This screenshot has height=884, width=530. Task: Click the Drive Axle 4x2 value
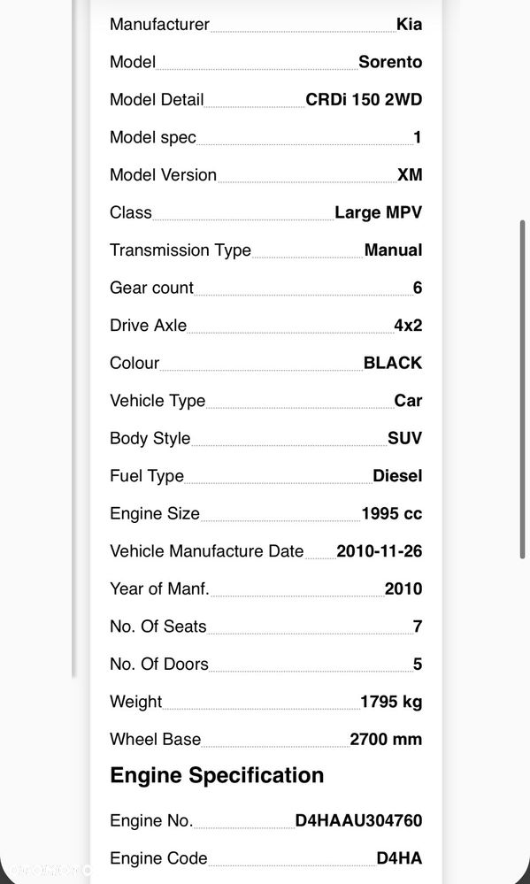coord(408,326)
